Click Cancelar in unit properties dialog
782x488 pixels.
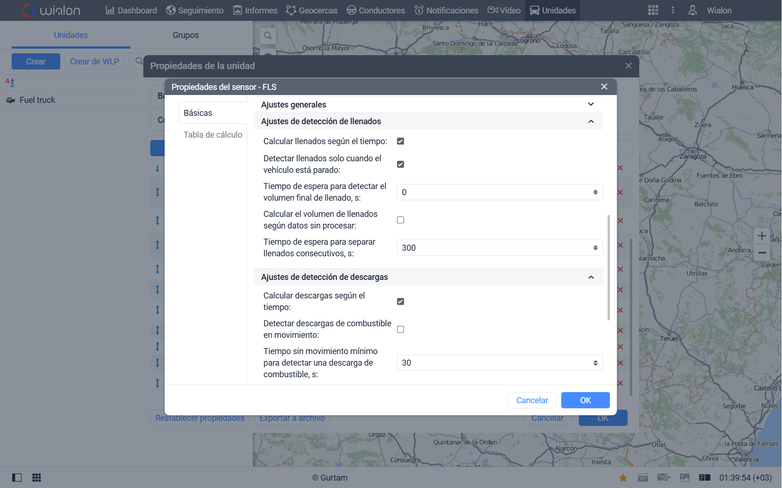coord(547,418)
